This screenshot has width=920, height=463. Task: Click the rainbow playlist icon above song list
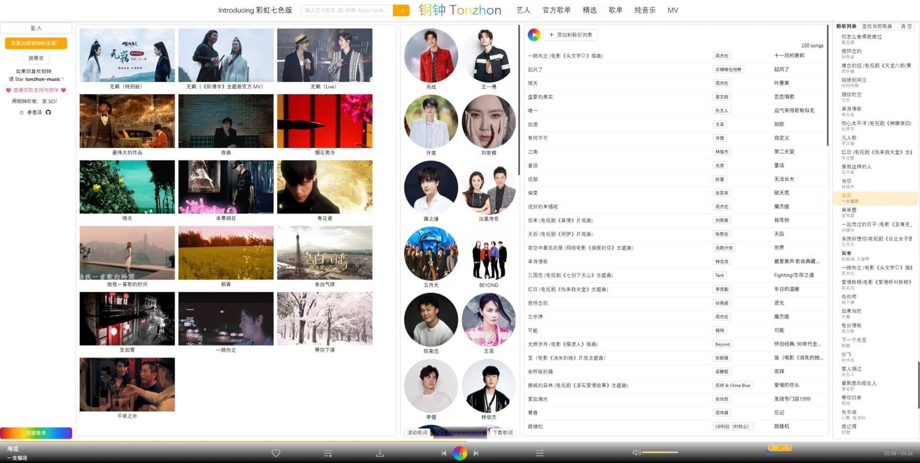pyautogui.click(x=533, y=35)
